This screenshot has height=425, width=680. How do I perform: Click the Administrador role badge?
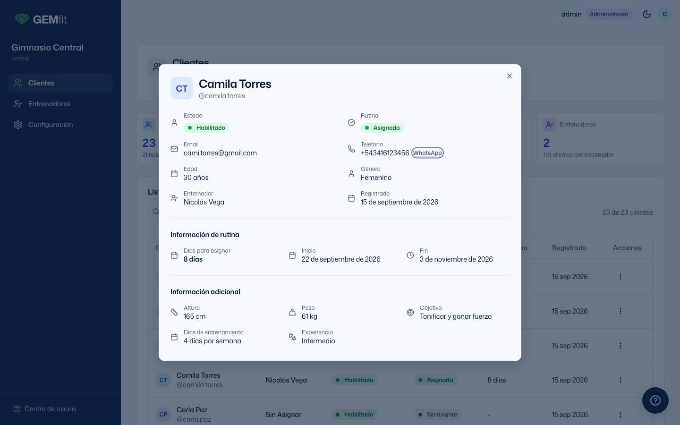609,14
